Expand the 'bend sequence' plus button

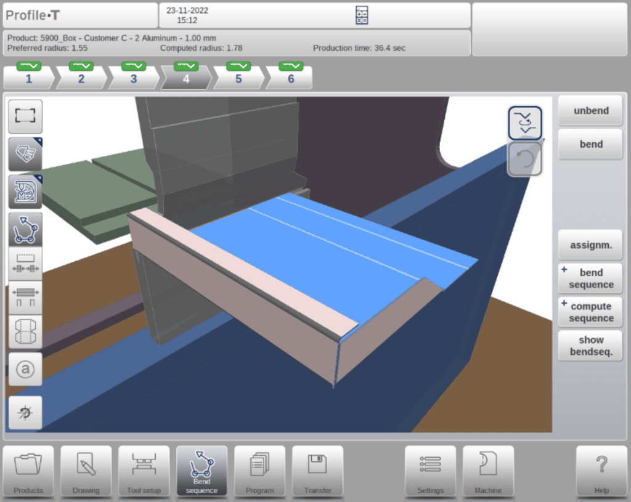590,278
